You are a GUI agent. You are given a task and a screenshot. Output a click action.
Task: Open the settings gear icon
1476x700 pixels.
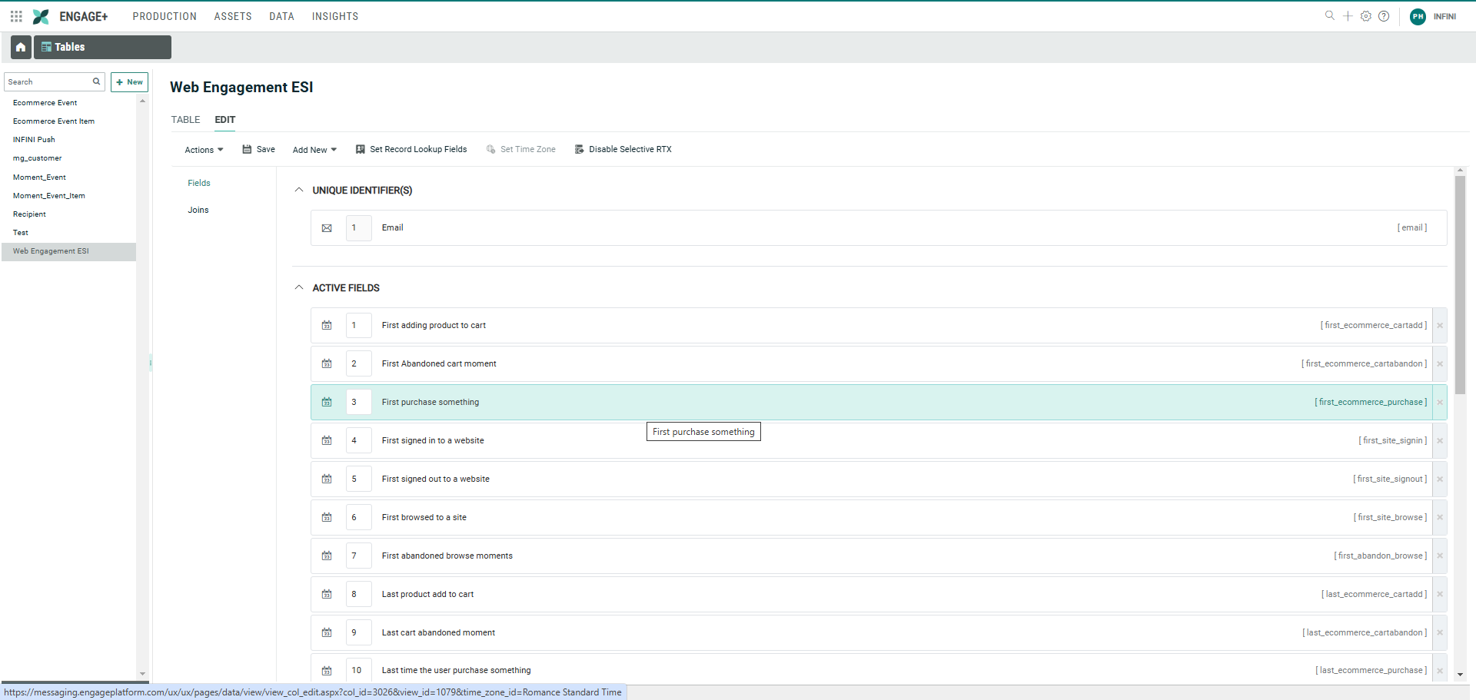pos(1365,16)
